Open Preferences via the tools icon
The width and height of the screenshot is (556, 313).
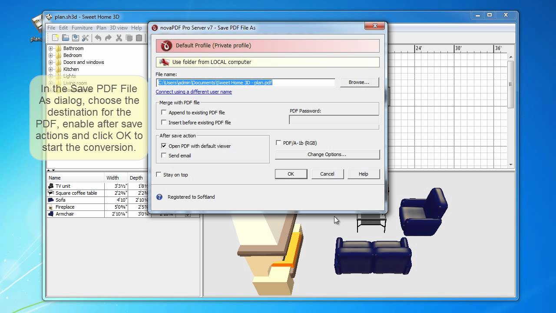click(x=85, y=38)
